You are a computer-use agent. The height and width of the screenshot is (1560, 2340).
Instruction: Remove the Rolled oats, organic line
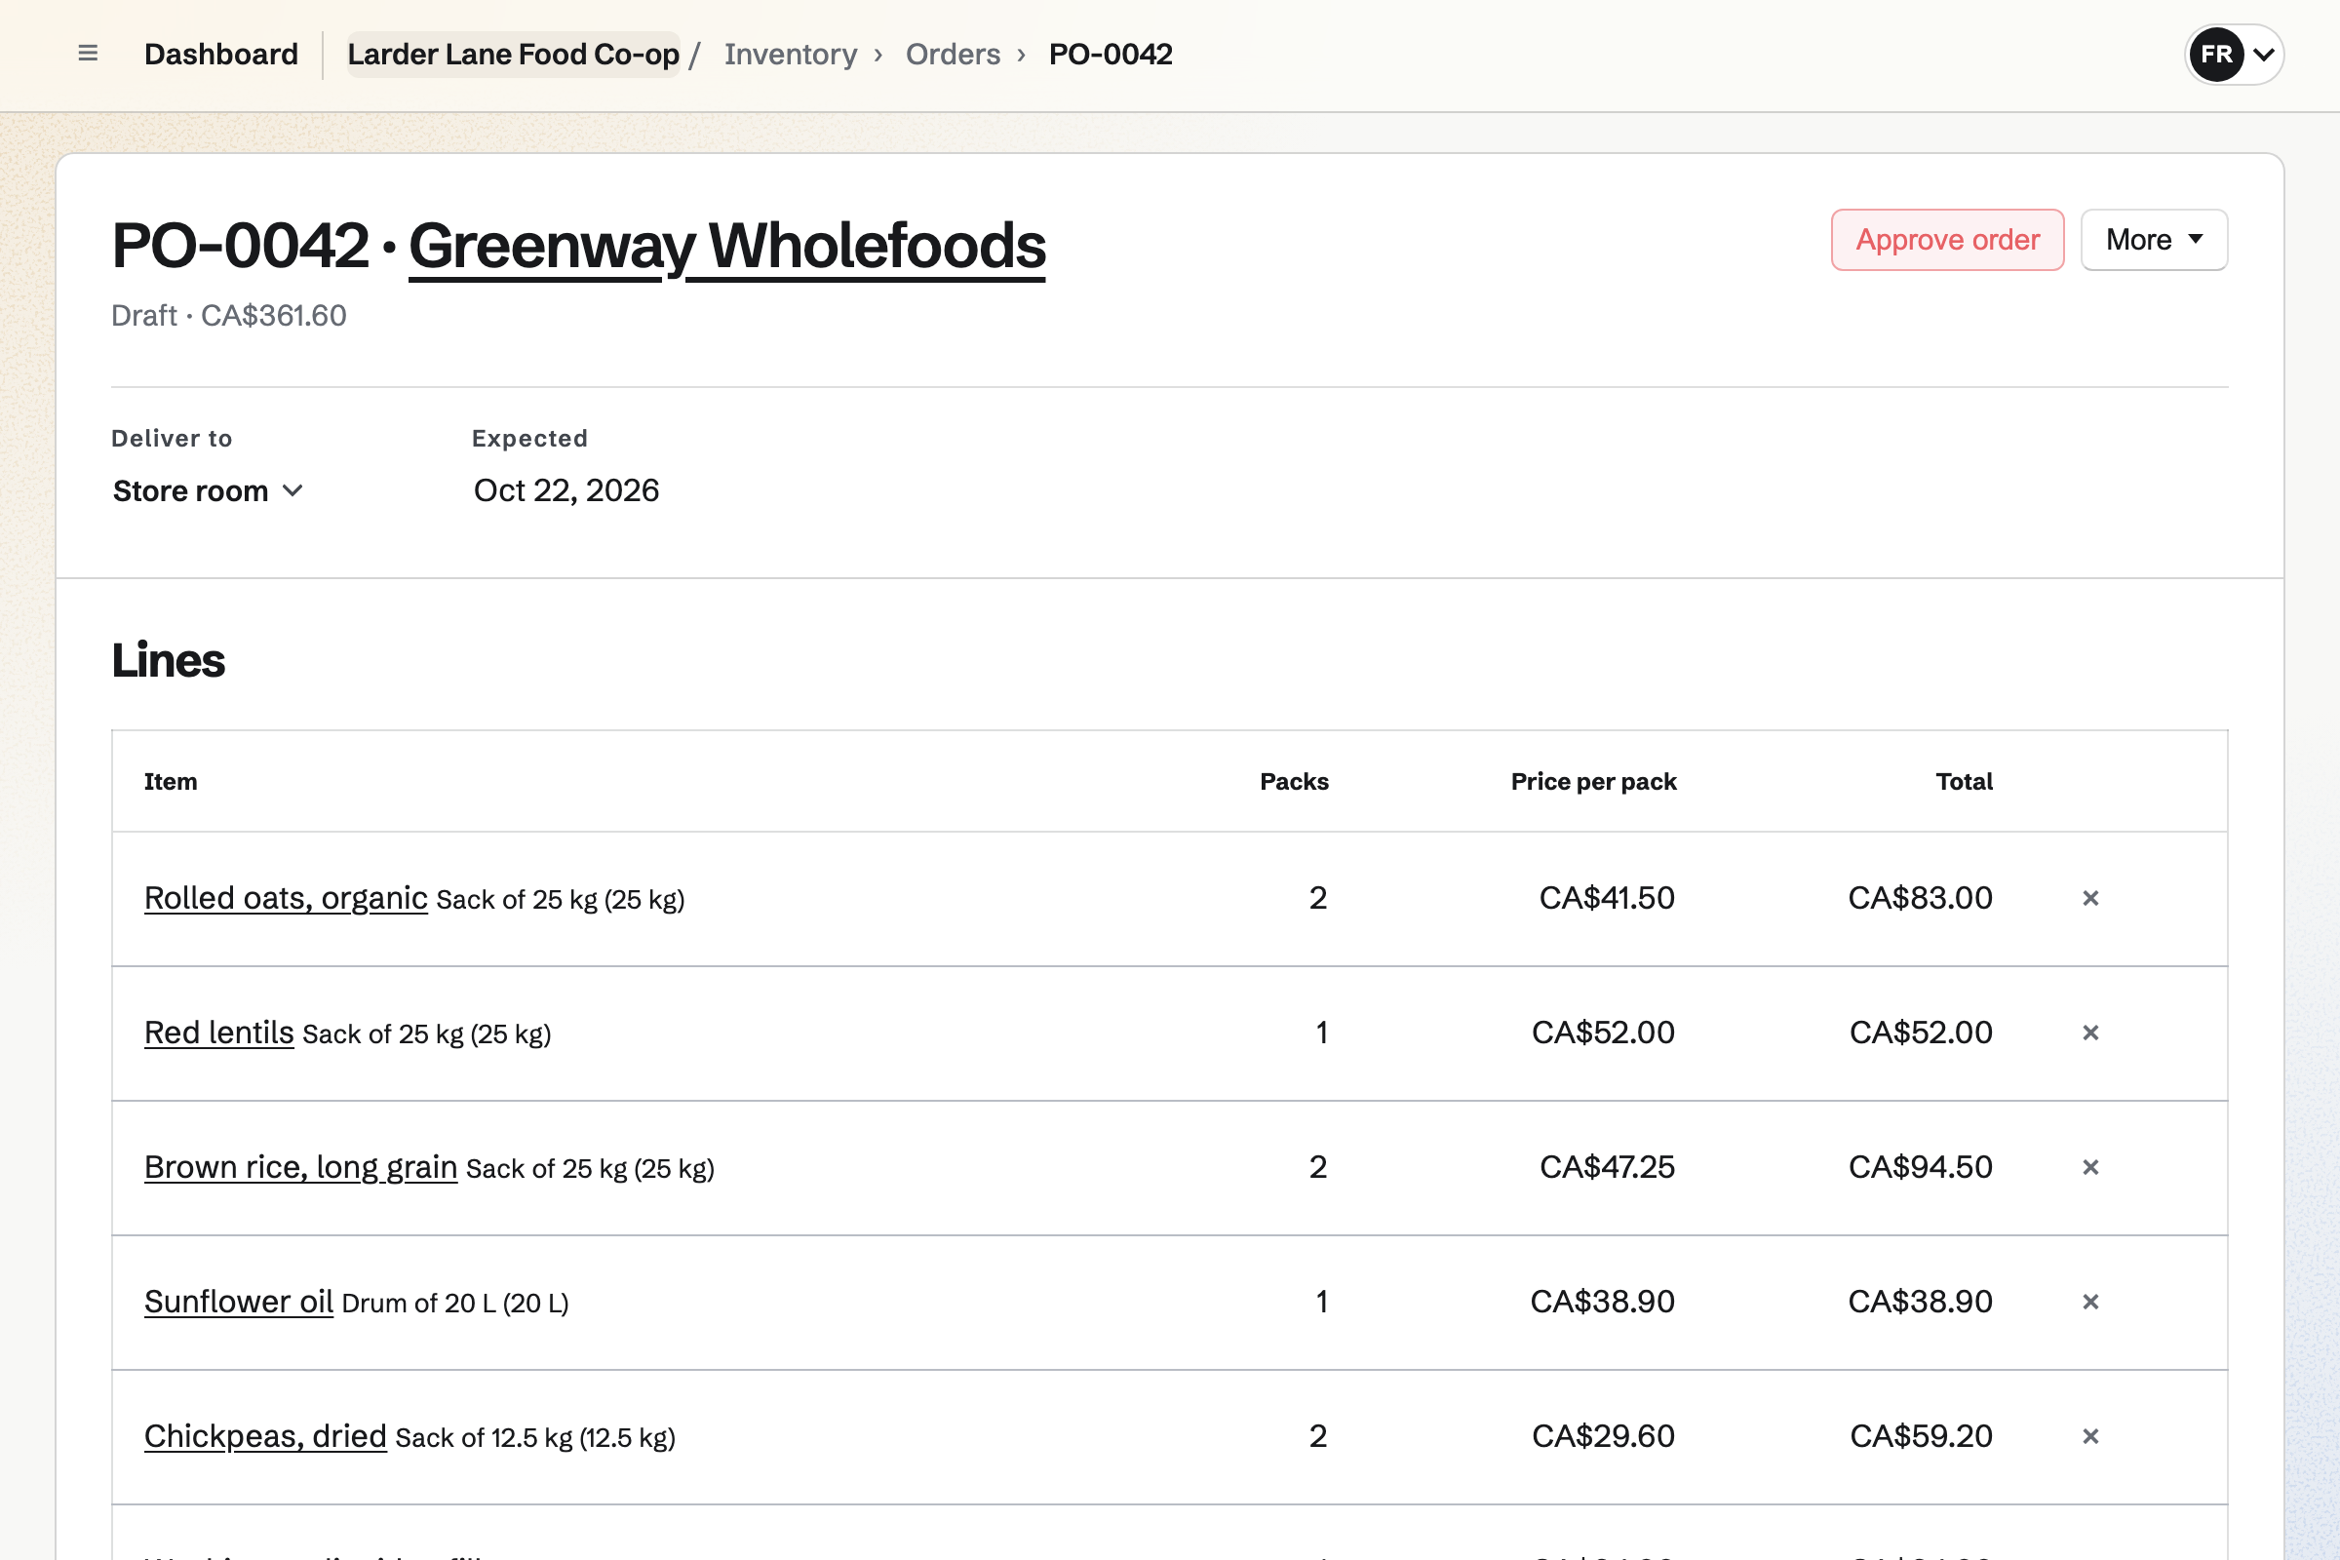point(2090,898)
